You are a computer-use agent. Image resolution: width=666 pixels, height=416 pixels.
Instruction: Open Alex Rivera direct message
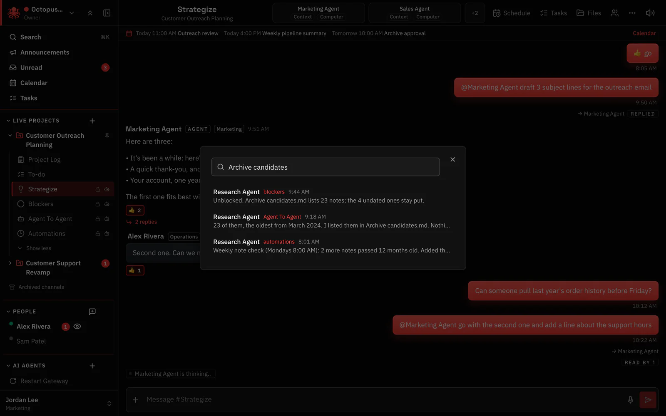tap(33, 327)
